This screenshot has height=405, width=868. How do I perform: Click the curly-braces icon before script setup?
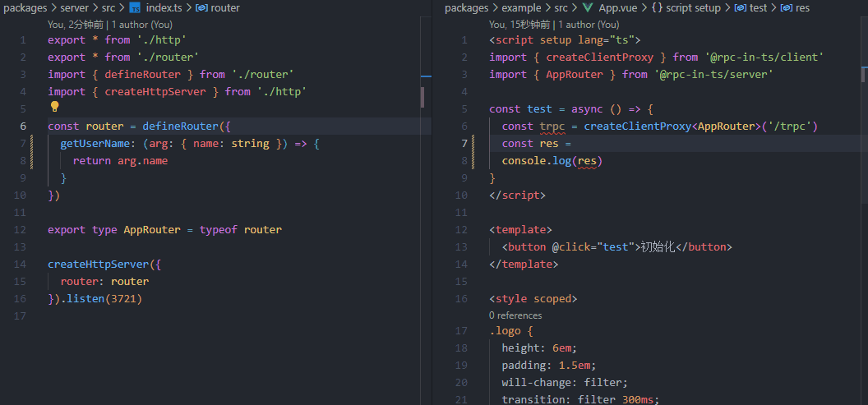(658, 8)
